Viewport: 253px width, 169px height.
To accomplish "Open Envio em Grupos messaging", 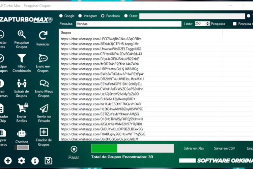I will (43, 63).
